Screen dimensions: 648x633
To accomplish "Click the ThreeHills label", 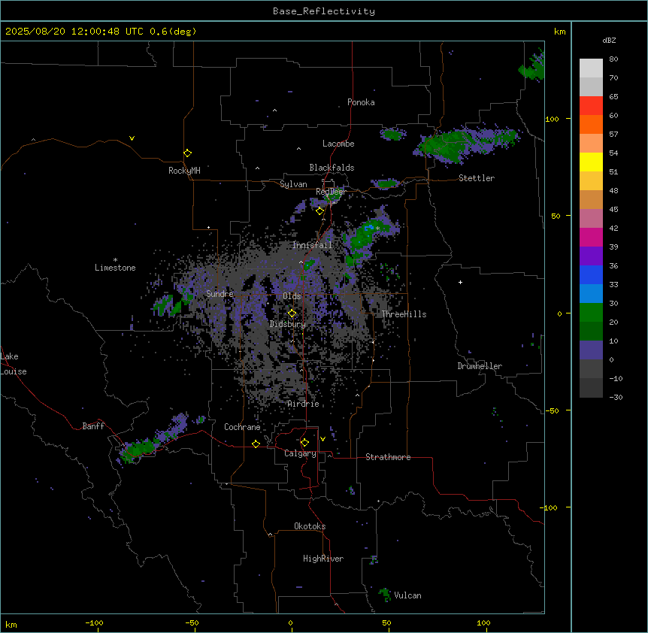I will (x=404, y=314).
